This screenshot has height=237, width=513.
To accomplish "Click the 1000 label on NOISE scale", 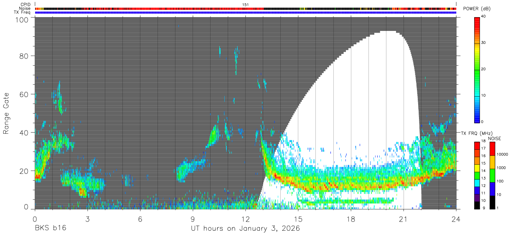I will pyautogui.click(x=500, y=168).
